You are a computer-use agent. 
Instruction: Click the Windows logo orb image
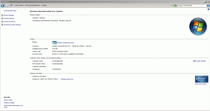point(198,26)
